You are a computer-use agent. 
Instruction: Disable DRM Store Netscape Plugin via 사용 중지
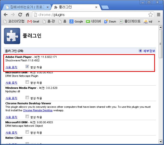tap(11, 83)
